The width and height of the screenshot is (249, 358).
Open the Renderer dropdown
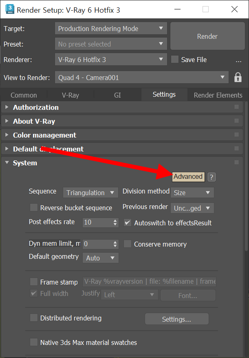pos(111,60)
